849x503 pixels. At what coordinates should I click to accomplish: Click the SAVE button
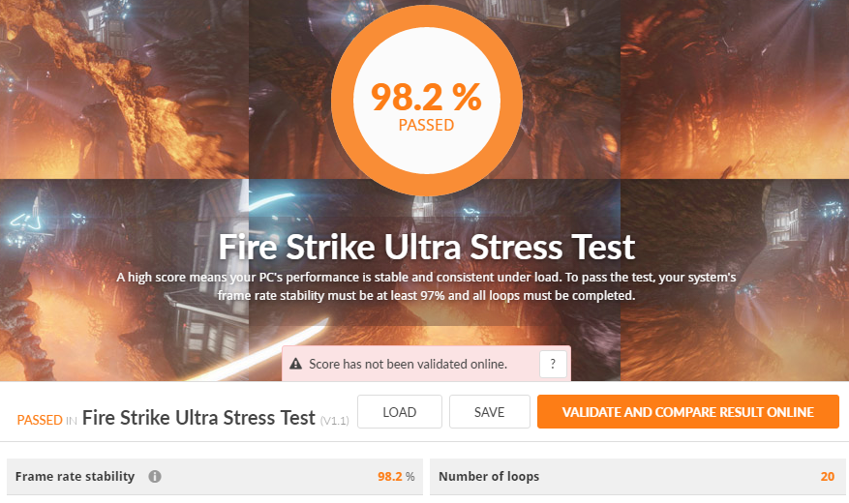point(490,412)
